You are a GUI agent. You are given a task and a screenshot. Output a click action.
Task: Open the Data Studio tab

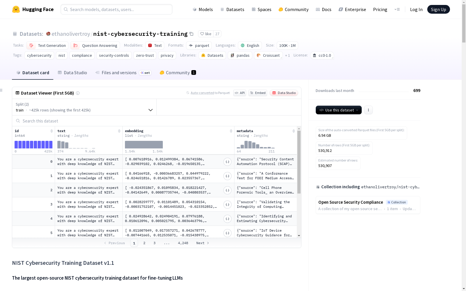point(73,73)
